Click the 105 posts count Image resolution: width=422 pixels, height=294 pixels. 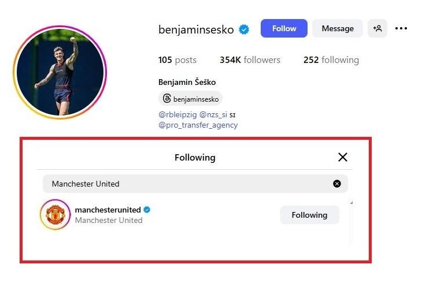(177, 60)
